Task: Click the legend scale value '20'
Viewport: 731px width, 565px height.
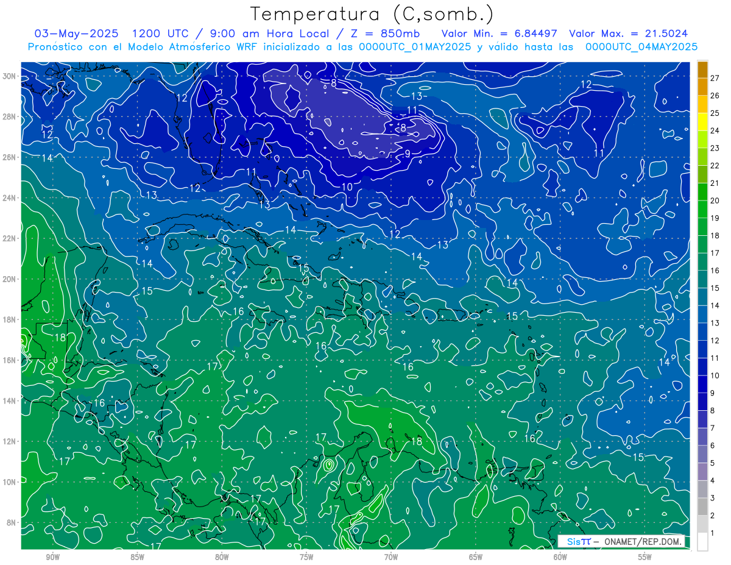Action: tap(715, 201)
